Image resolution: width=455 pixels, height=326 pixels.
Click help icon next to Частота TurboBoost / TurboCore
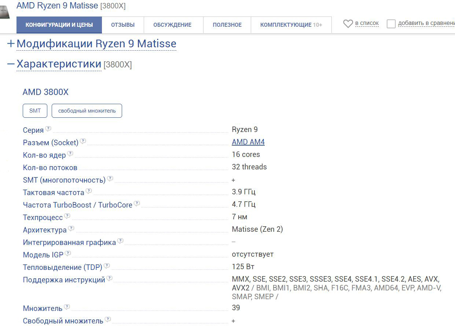click(137, 204)
